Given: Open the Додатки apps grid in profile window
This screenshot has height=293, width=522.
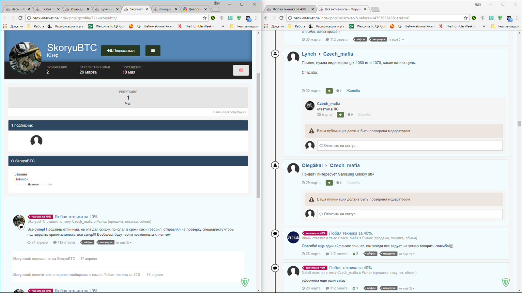Looking at the screenshot, I should click(x=5, y=26).
